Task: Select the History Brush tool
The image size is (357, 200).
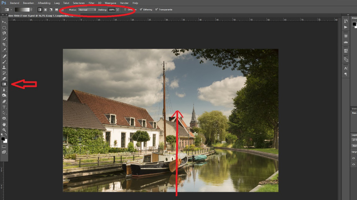Action: [x=4, y=73]
